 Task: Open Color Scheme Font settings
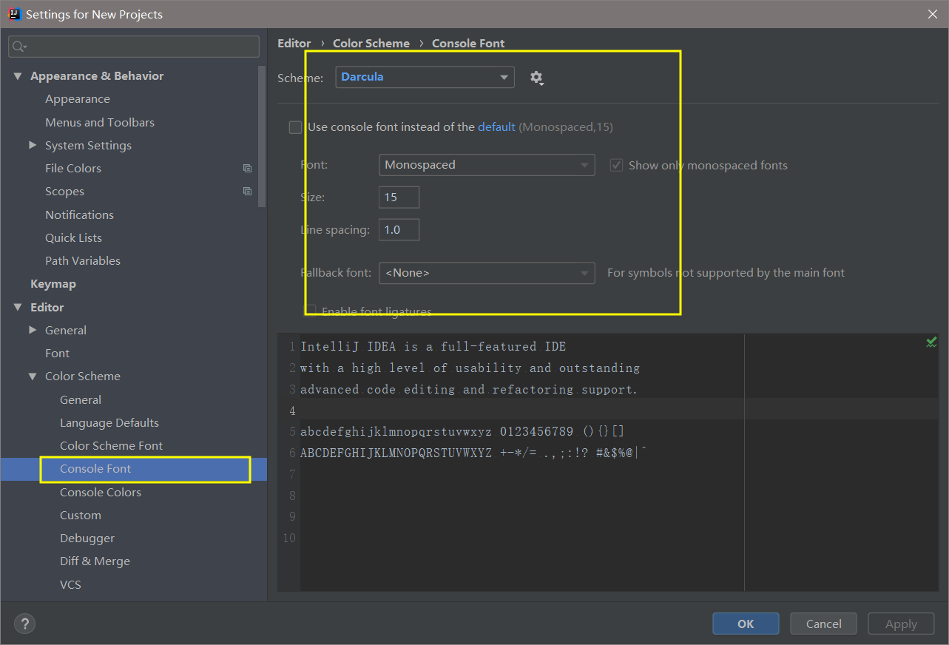pos(111,445)
